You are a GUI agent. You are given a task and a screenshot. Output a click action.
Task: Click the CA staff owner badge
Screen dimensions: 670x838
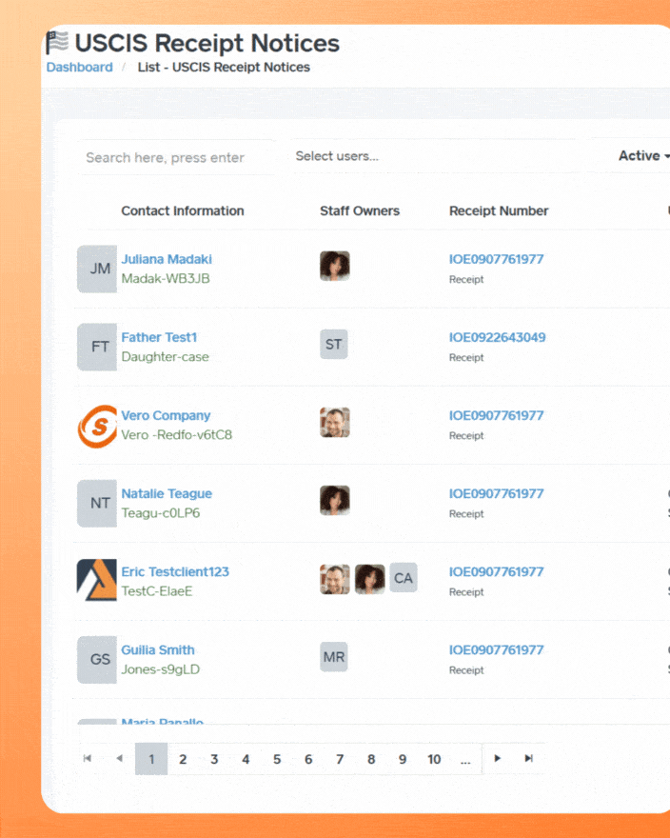coord(404,578)
